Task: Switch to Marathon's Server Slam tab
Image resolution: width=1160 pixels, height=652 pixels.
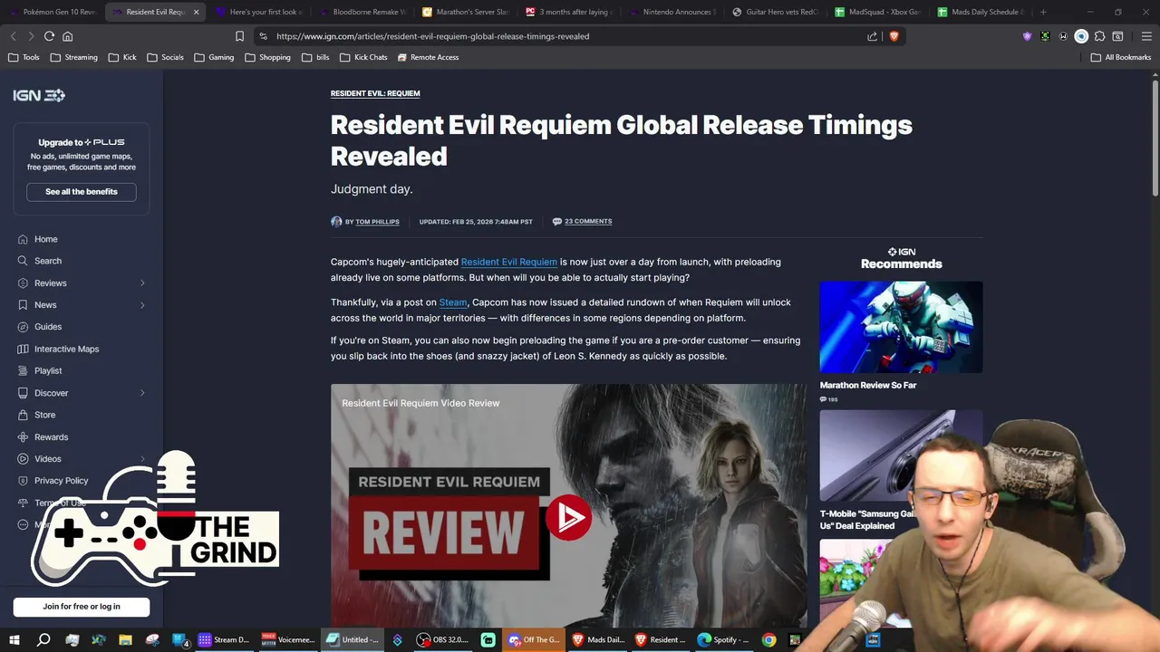Action: click(x=466, y=12)
